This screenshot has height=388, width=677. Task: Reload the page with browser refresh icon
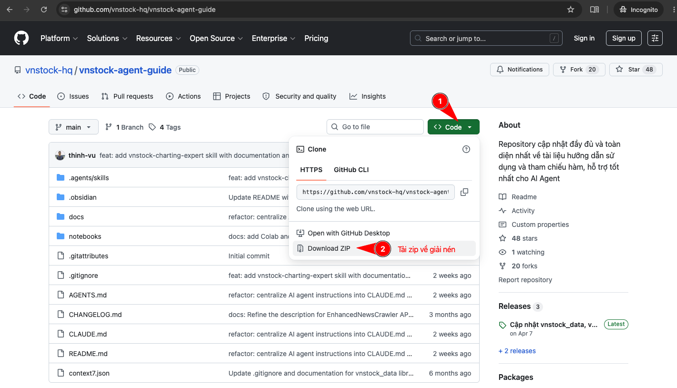pyautogui.click(x=44, y=10)
